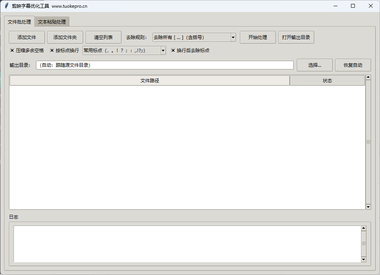Click the file list scrollbar thumb
The height and width of the screenshot is (275, 380).
(368, 142)
